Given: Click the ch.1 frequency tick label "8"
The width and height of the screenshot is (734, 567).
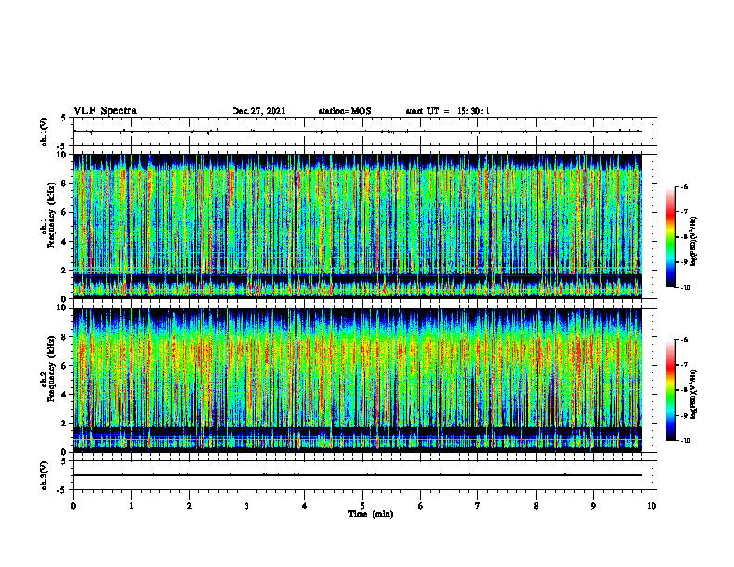Looking at the screenshot, I should tap(65, 183).
